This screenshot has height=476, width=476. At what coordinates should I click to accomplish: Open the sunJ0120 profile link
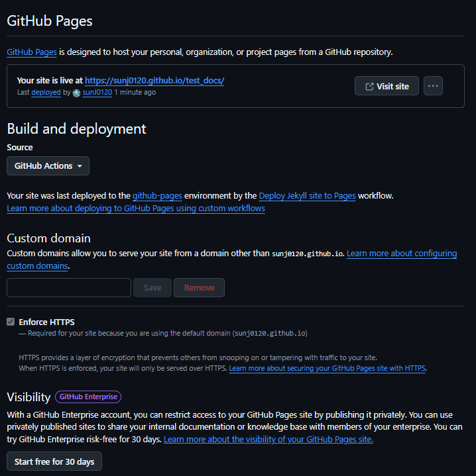click(97, 92)
